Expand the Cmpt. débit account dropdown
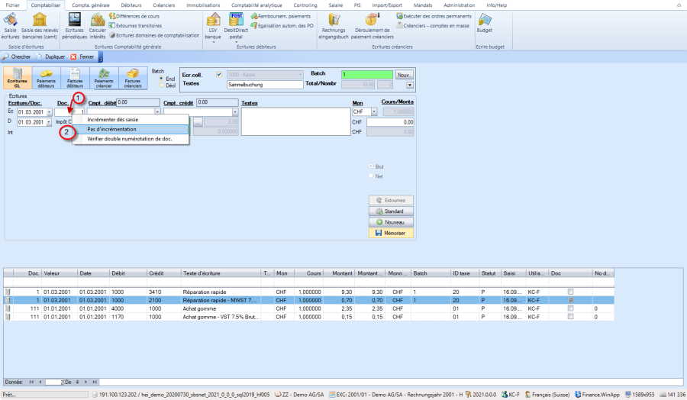This screenshot has width=687, height=400. (158, 112)
